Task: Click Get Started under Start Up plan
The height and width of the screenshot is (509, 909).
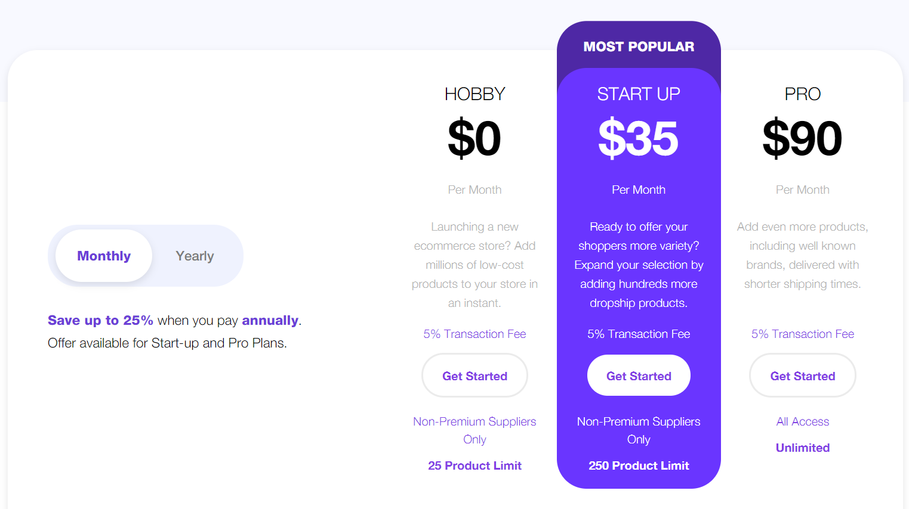Action: pyautogui.click(x=639, y=376)
